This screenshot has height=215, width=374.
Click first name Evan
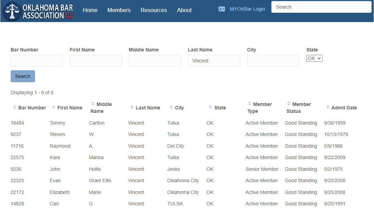pos(55,180)
